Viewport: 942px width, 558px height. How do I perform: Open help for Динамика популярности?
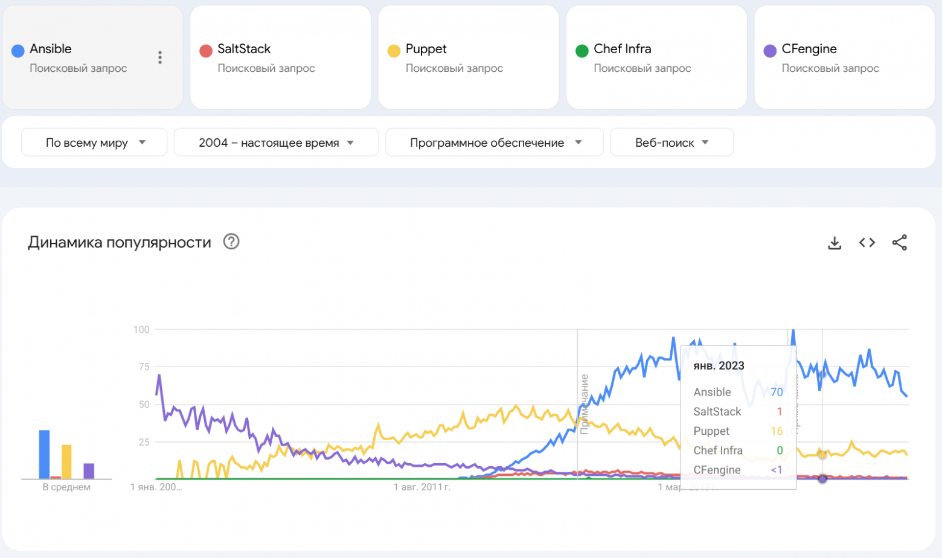(231, 242)
